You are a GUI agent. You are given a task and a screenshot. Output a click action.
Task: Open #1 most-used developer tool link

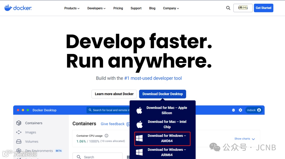[x=153, y=78]
